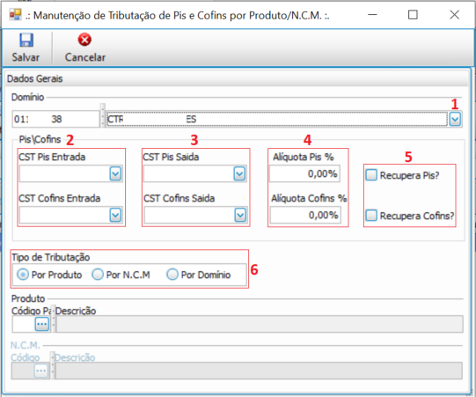Viewport: 476px width, 397px height.
Task: Enable the Recupera Pis? checkbox
Action: click(371, 175)
